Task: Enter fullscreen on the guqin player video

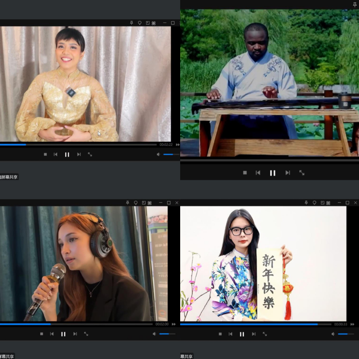Action: [x=301, y=173]
